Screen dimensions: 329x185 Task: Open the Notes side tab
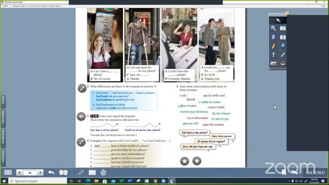click(3, 101)
